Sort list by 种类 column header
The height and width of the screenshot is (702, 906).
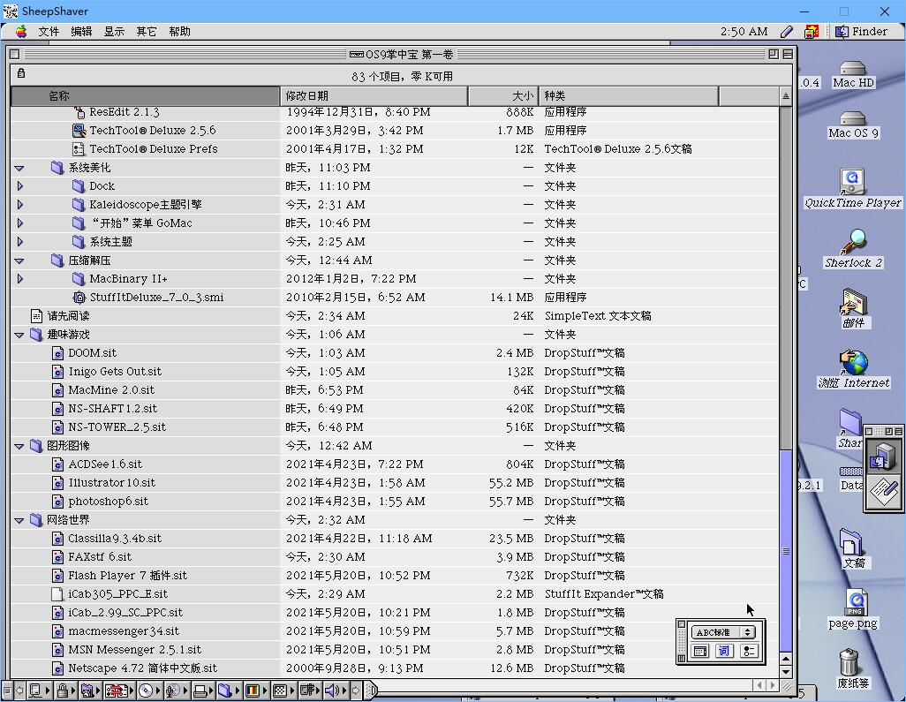pyautogui.click(x=629, y=96)
